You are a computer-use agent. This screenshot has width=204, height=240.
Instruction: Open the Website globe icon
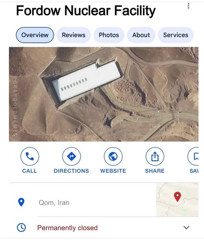tap(113, 156)
